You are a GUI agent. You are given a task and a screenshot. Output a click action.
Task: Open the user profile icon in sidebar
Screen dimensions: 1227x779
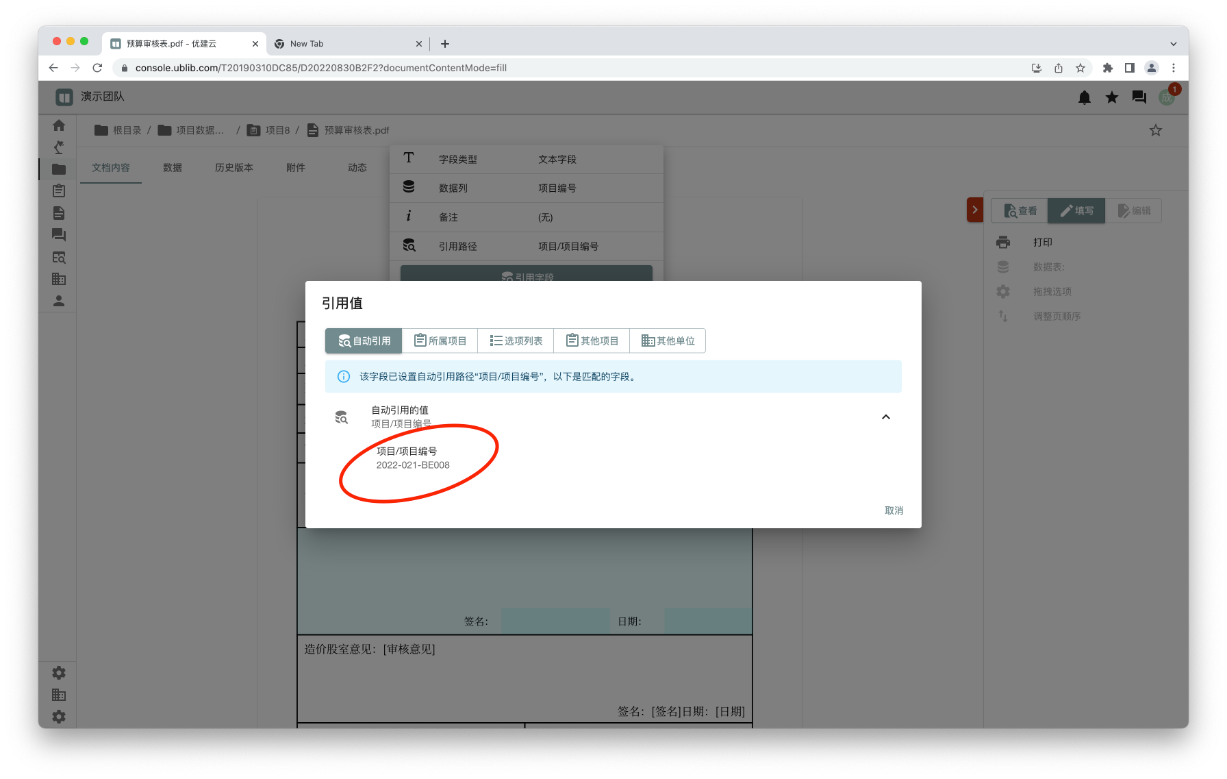point(59,301)
